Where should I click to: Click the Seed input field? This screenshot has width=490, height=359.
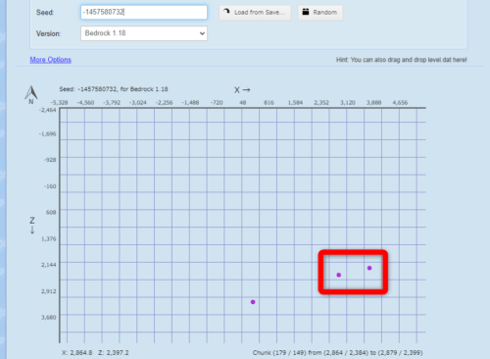click(x=144, y=12)
